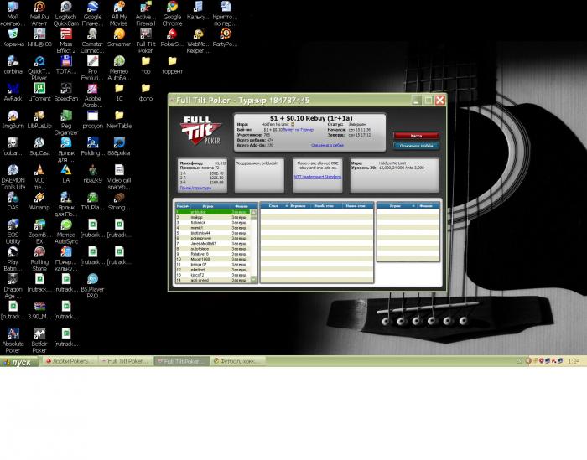Screen dimensions: 587x460
Task: Launch the ImgBurn shortcut
Action: [13, 120]
